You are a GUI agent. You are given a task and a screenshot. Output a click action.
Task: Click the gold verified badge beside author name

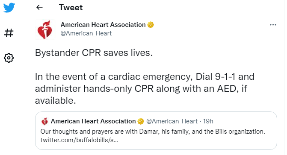pyautogui.click(x=151, y=25)
